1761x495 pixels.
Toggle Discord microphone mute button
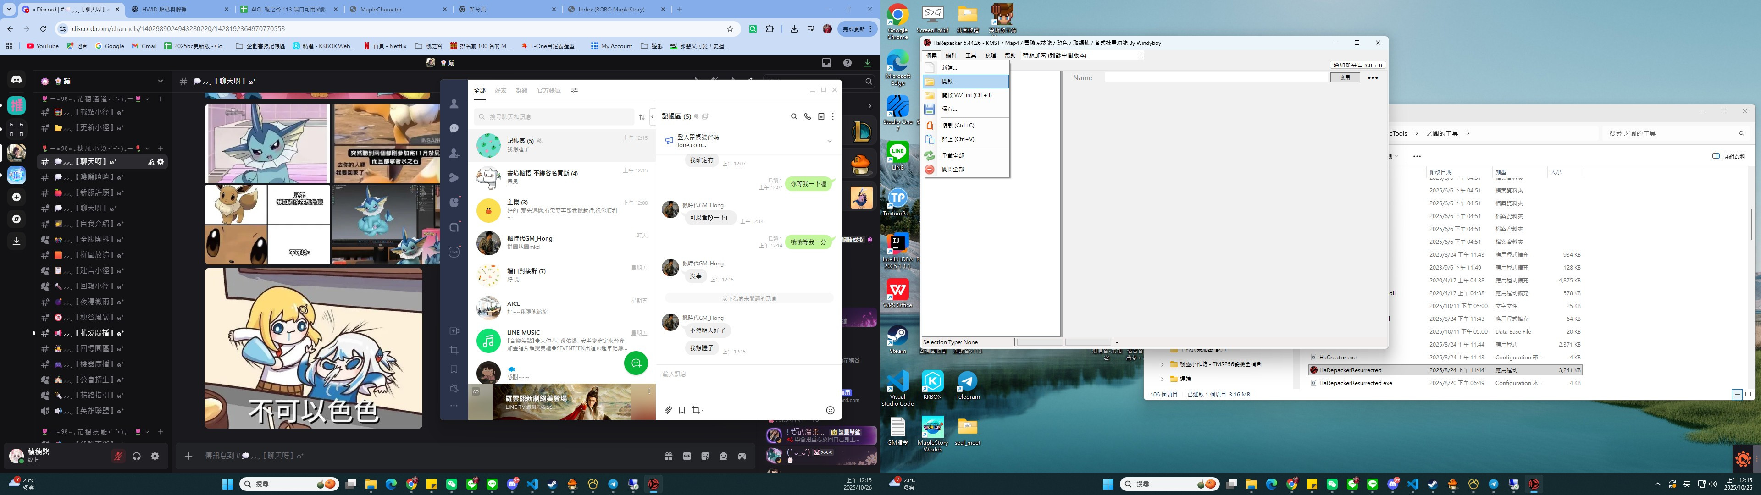(118, 456)
